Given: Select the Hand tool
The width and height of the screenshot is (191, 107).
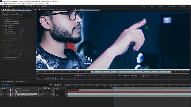Looking at the screenshot, I should [9, 6].
